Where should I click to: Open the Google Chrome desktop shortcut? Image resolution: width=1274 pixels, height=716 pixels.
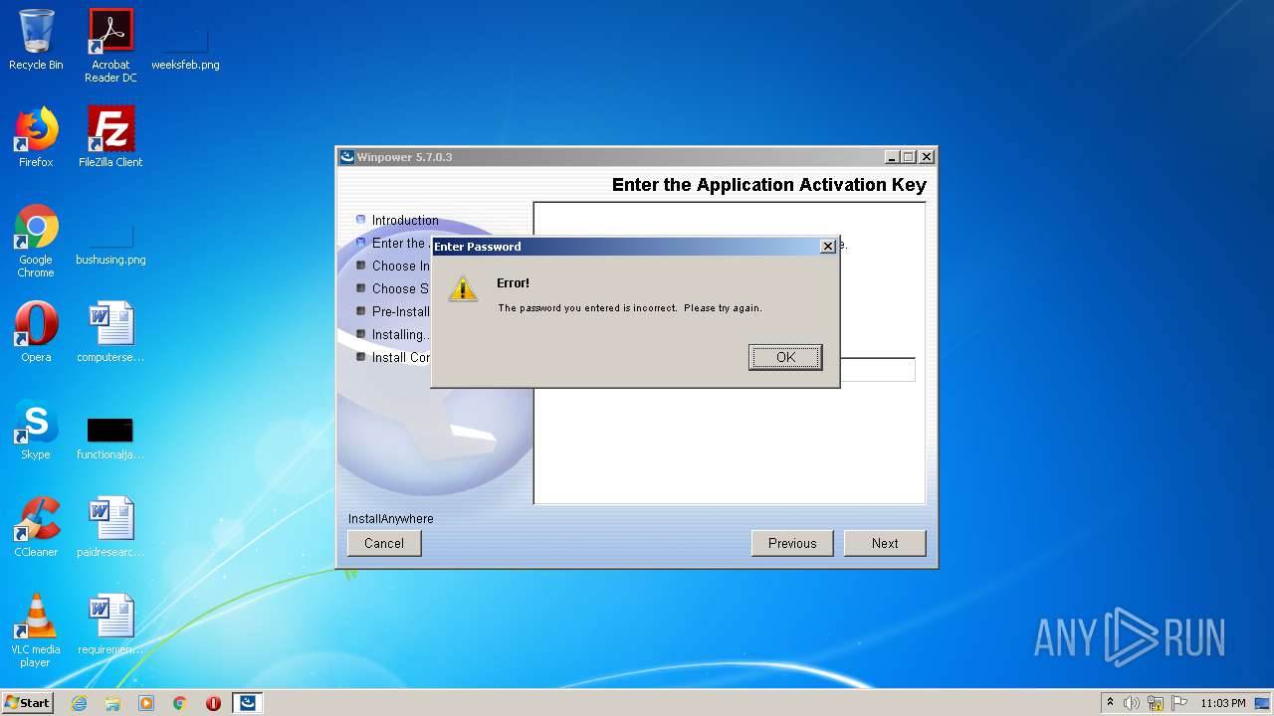coord(36,241)
